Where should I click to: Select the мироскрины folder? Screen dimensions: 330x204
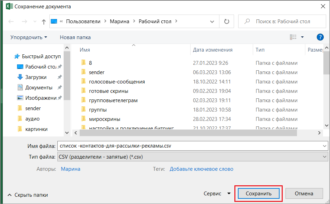105,119
